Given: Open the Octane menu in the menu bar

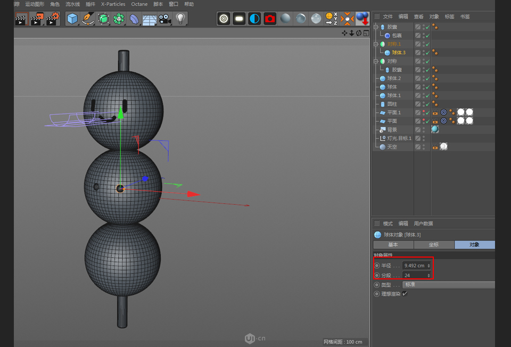Looking at the screenshot, I should (139, 4).
